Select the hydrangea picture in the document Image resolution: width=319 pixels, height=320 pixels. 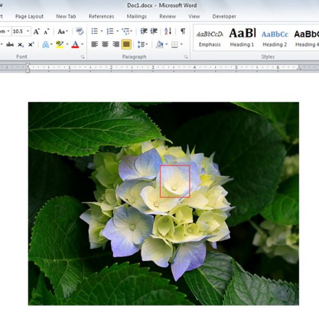(163, 204)
